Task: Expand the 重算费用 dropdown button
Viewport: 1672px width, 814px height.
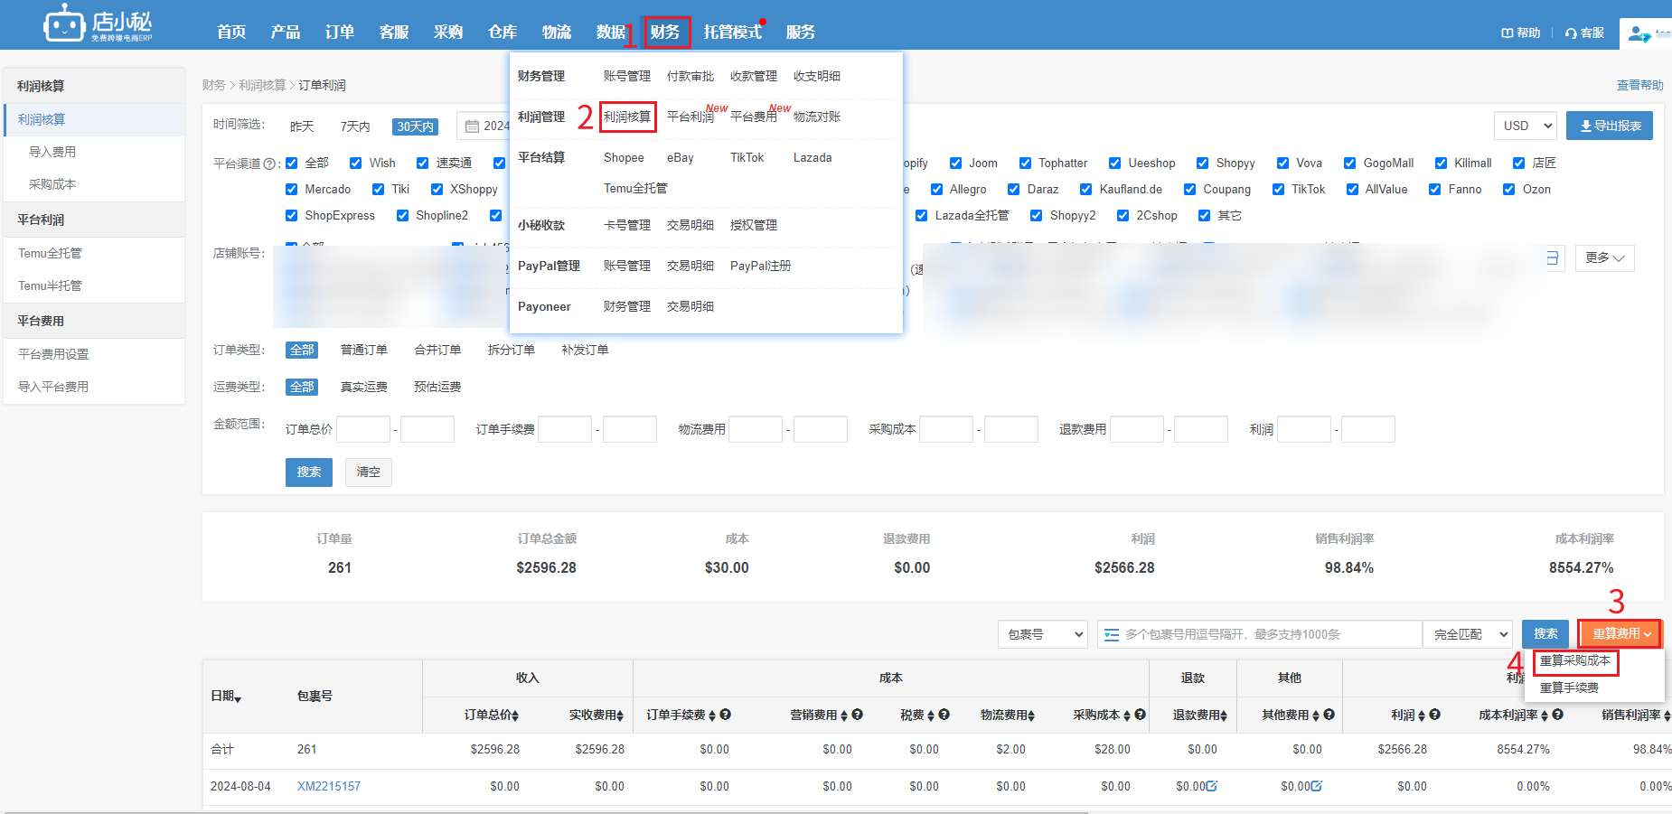Action: coord(1620,634)
